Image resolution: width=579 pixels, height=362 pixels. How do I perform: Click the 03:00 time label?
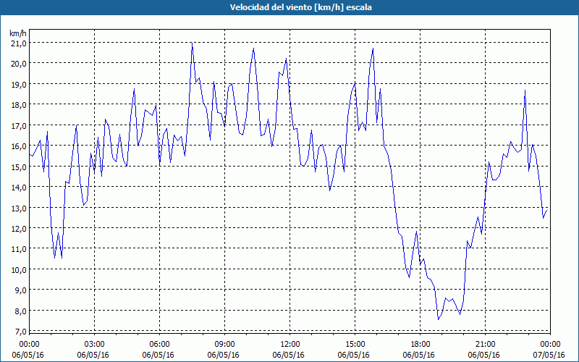tap(94, 345)
